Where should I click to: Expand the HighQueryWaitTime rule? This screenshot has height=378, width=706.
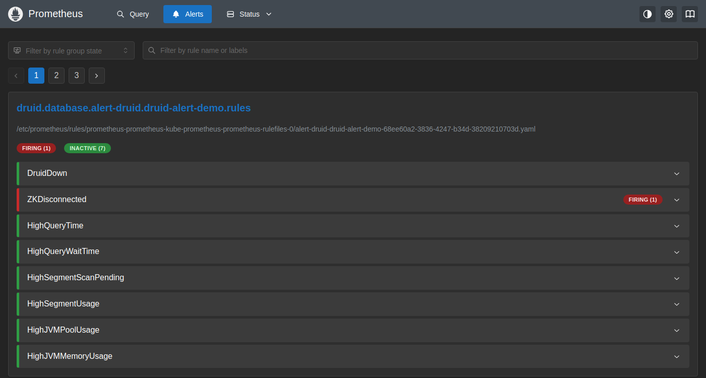(x=353, y=251)
